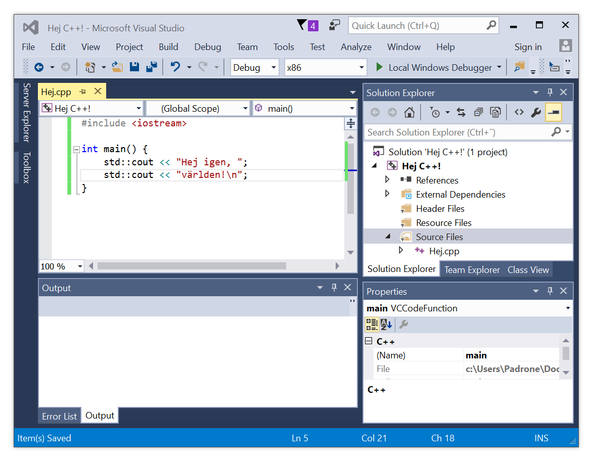Open the Build menu
The image size is (592, 461).
click(x=168, y=47)
